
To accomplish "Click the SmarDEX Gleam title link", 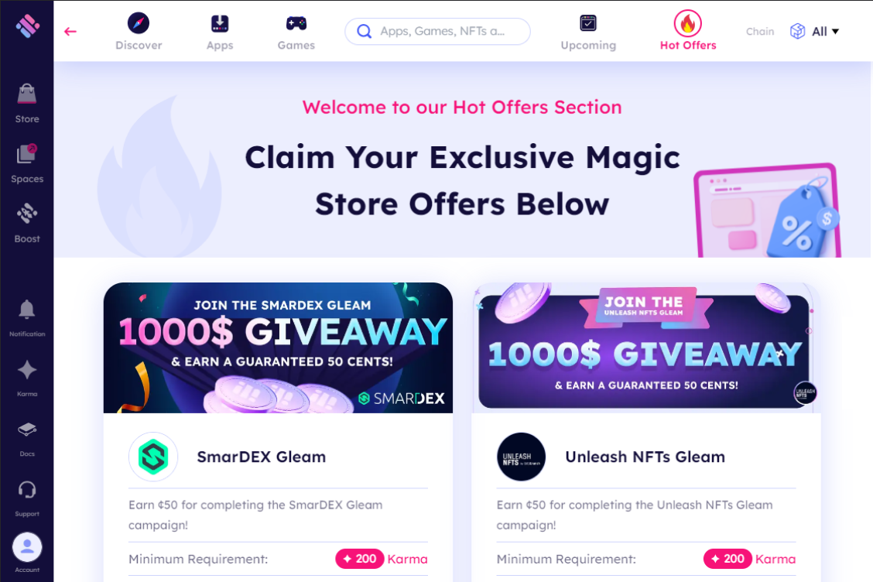I will 261,457.
